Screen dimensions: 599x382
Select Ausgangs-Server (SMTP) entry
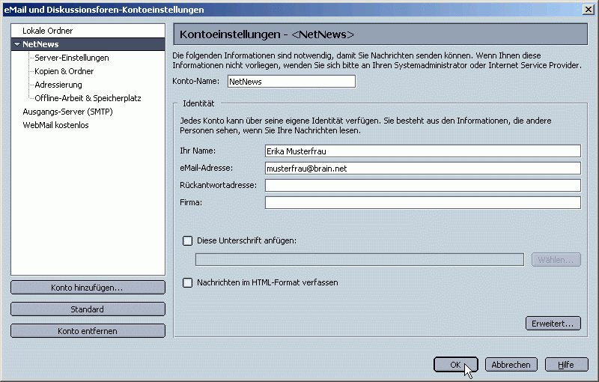67,112
